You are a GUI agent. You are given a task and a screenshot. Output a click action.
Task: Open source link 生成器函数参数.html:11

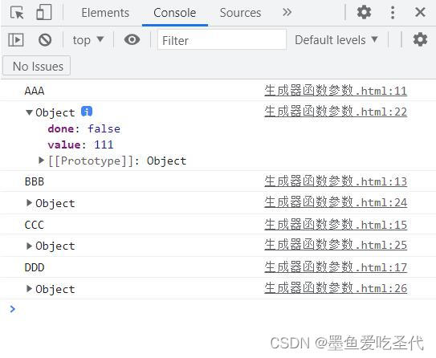(x=336, y=91)
